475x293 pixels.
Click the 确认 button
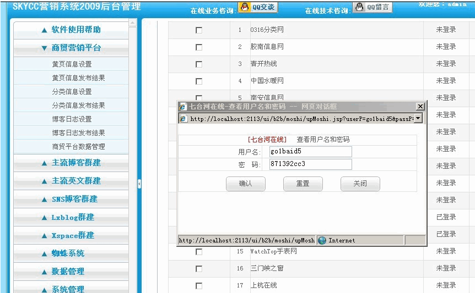coord(246,184)
